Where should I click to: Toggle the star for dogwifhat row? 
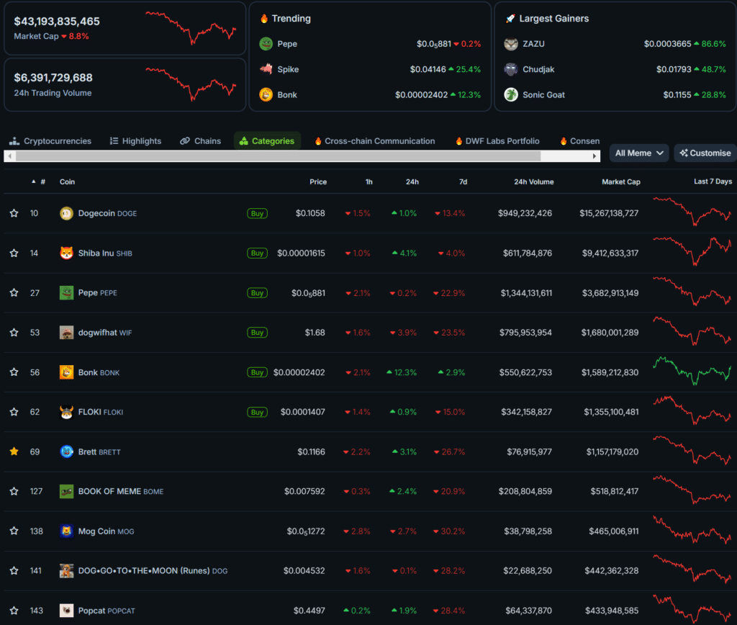pos(14,333)
